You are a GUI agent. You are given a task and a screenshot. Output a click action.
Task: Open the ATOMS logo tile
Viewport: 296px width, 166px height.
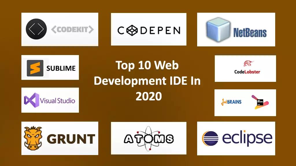[149, 138]
